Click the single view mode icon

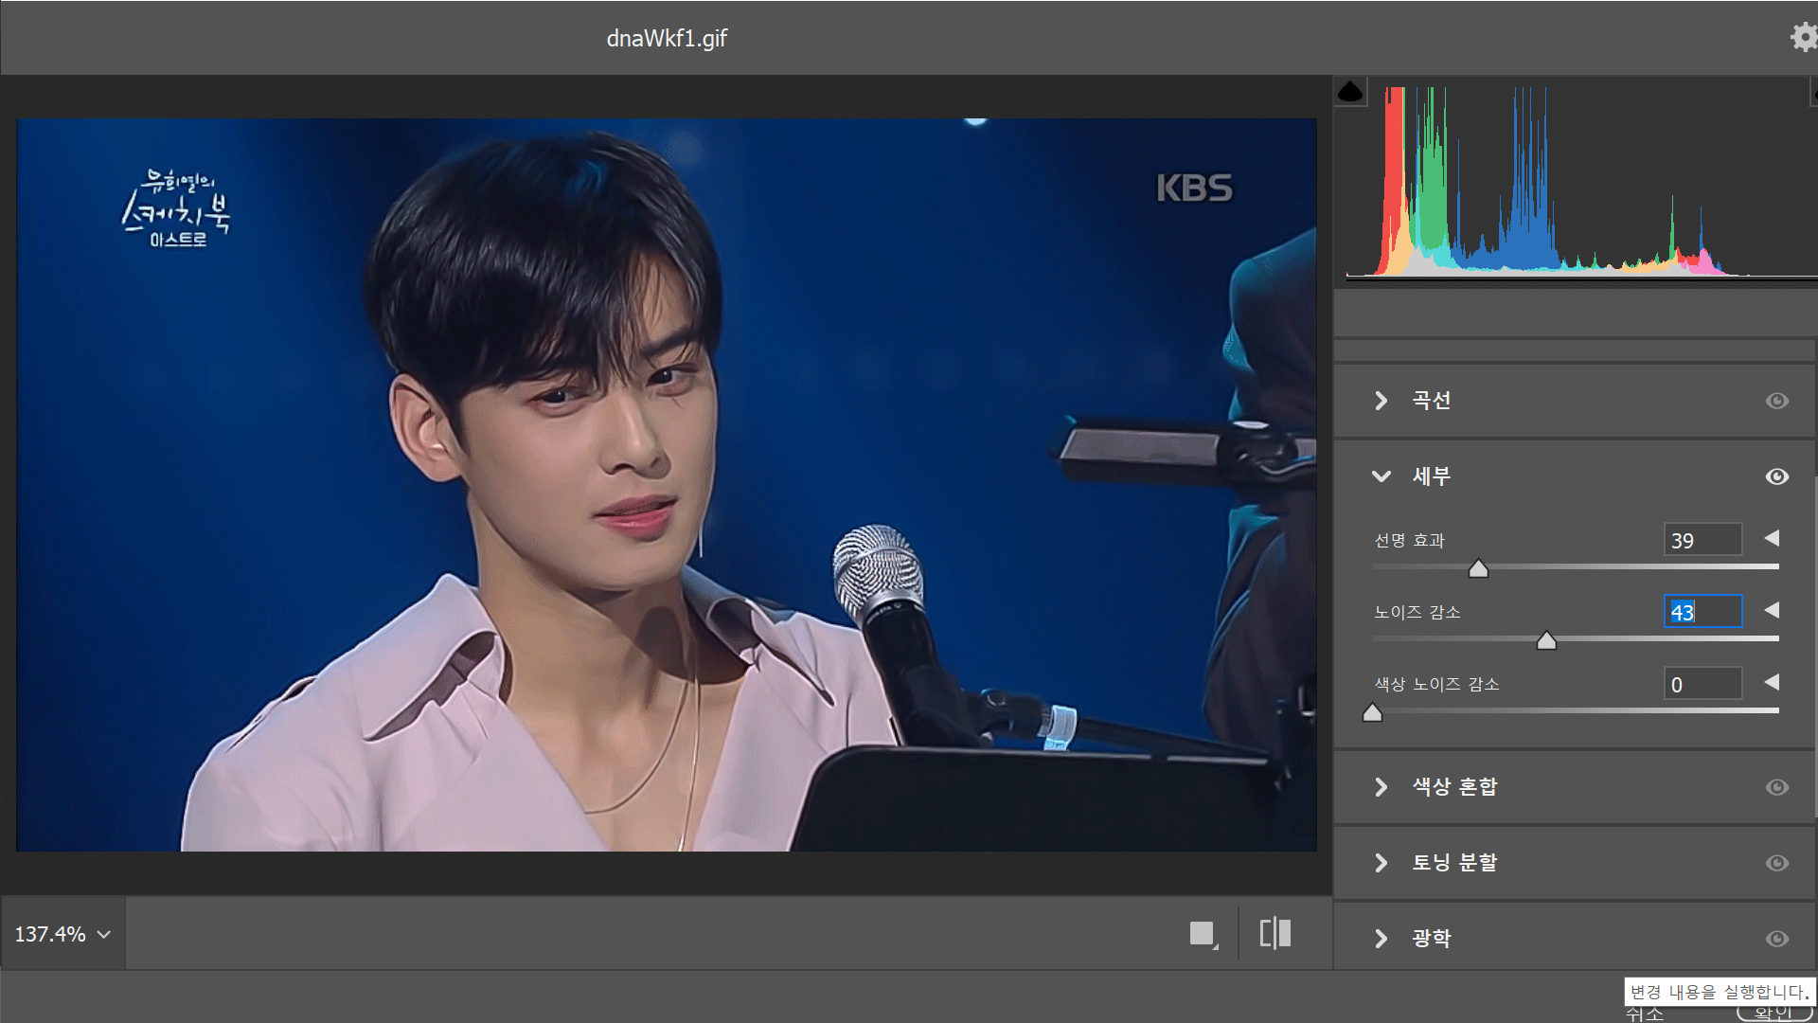[x=1203, y=934]
